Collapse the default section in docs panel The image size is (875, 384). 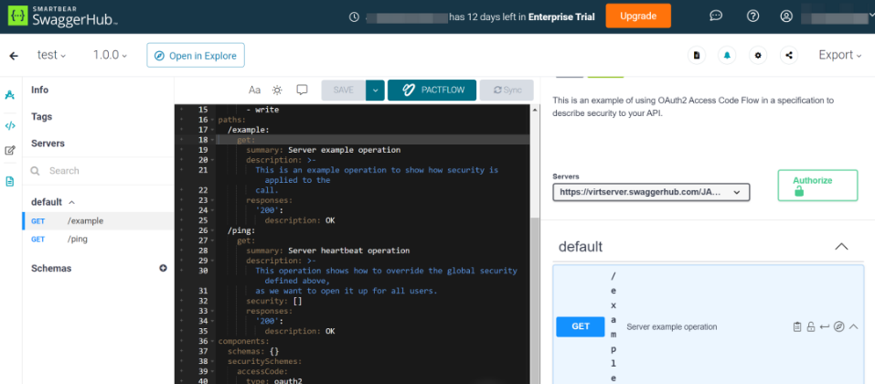click(841, 247)
